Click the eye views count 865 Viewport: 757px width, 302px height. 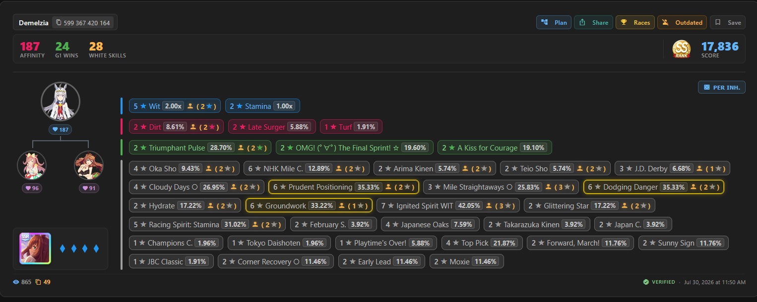coord(22,282)
